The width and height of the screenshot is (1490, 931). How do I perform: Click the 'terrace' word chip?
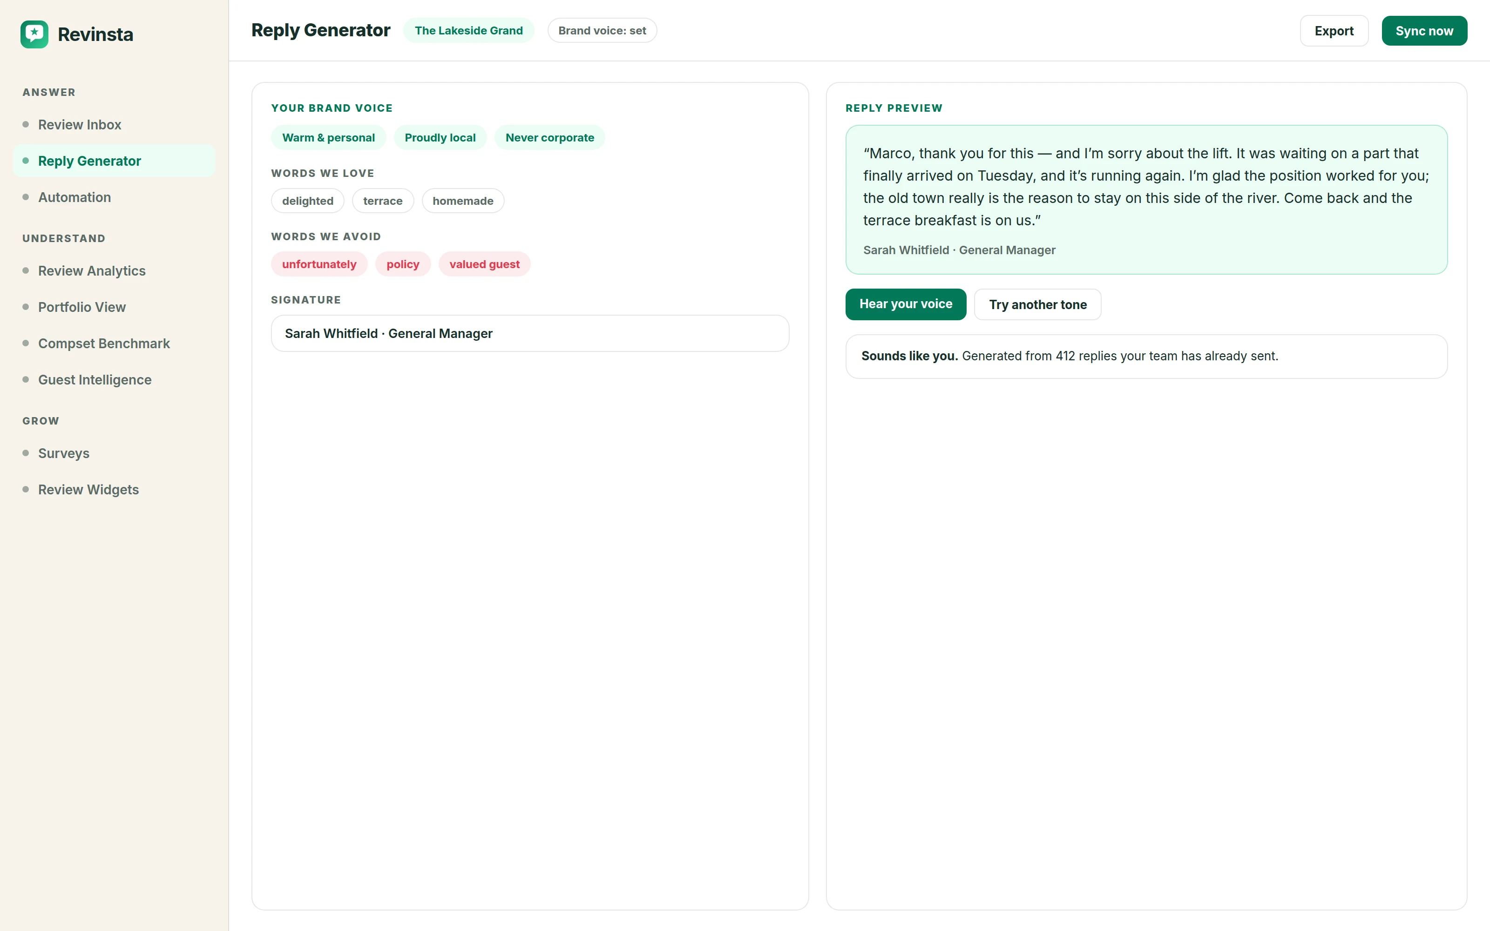pyautogui.click(x=382, y=201)
